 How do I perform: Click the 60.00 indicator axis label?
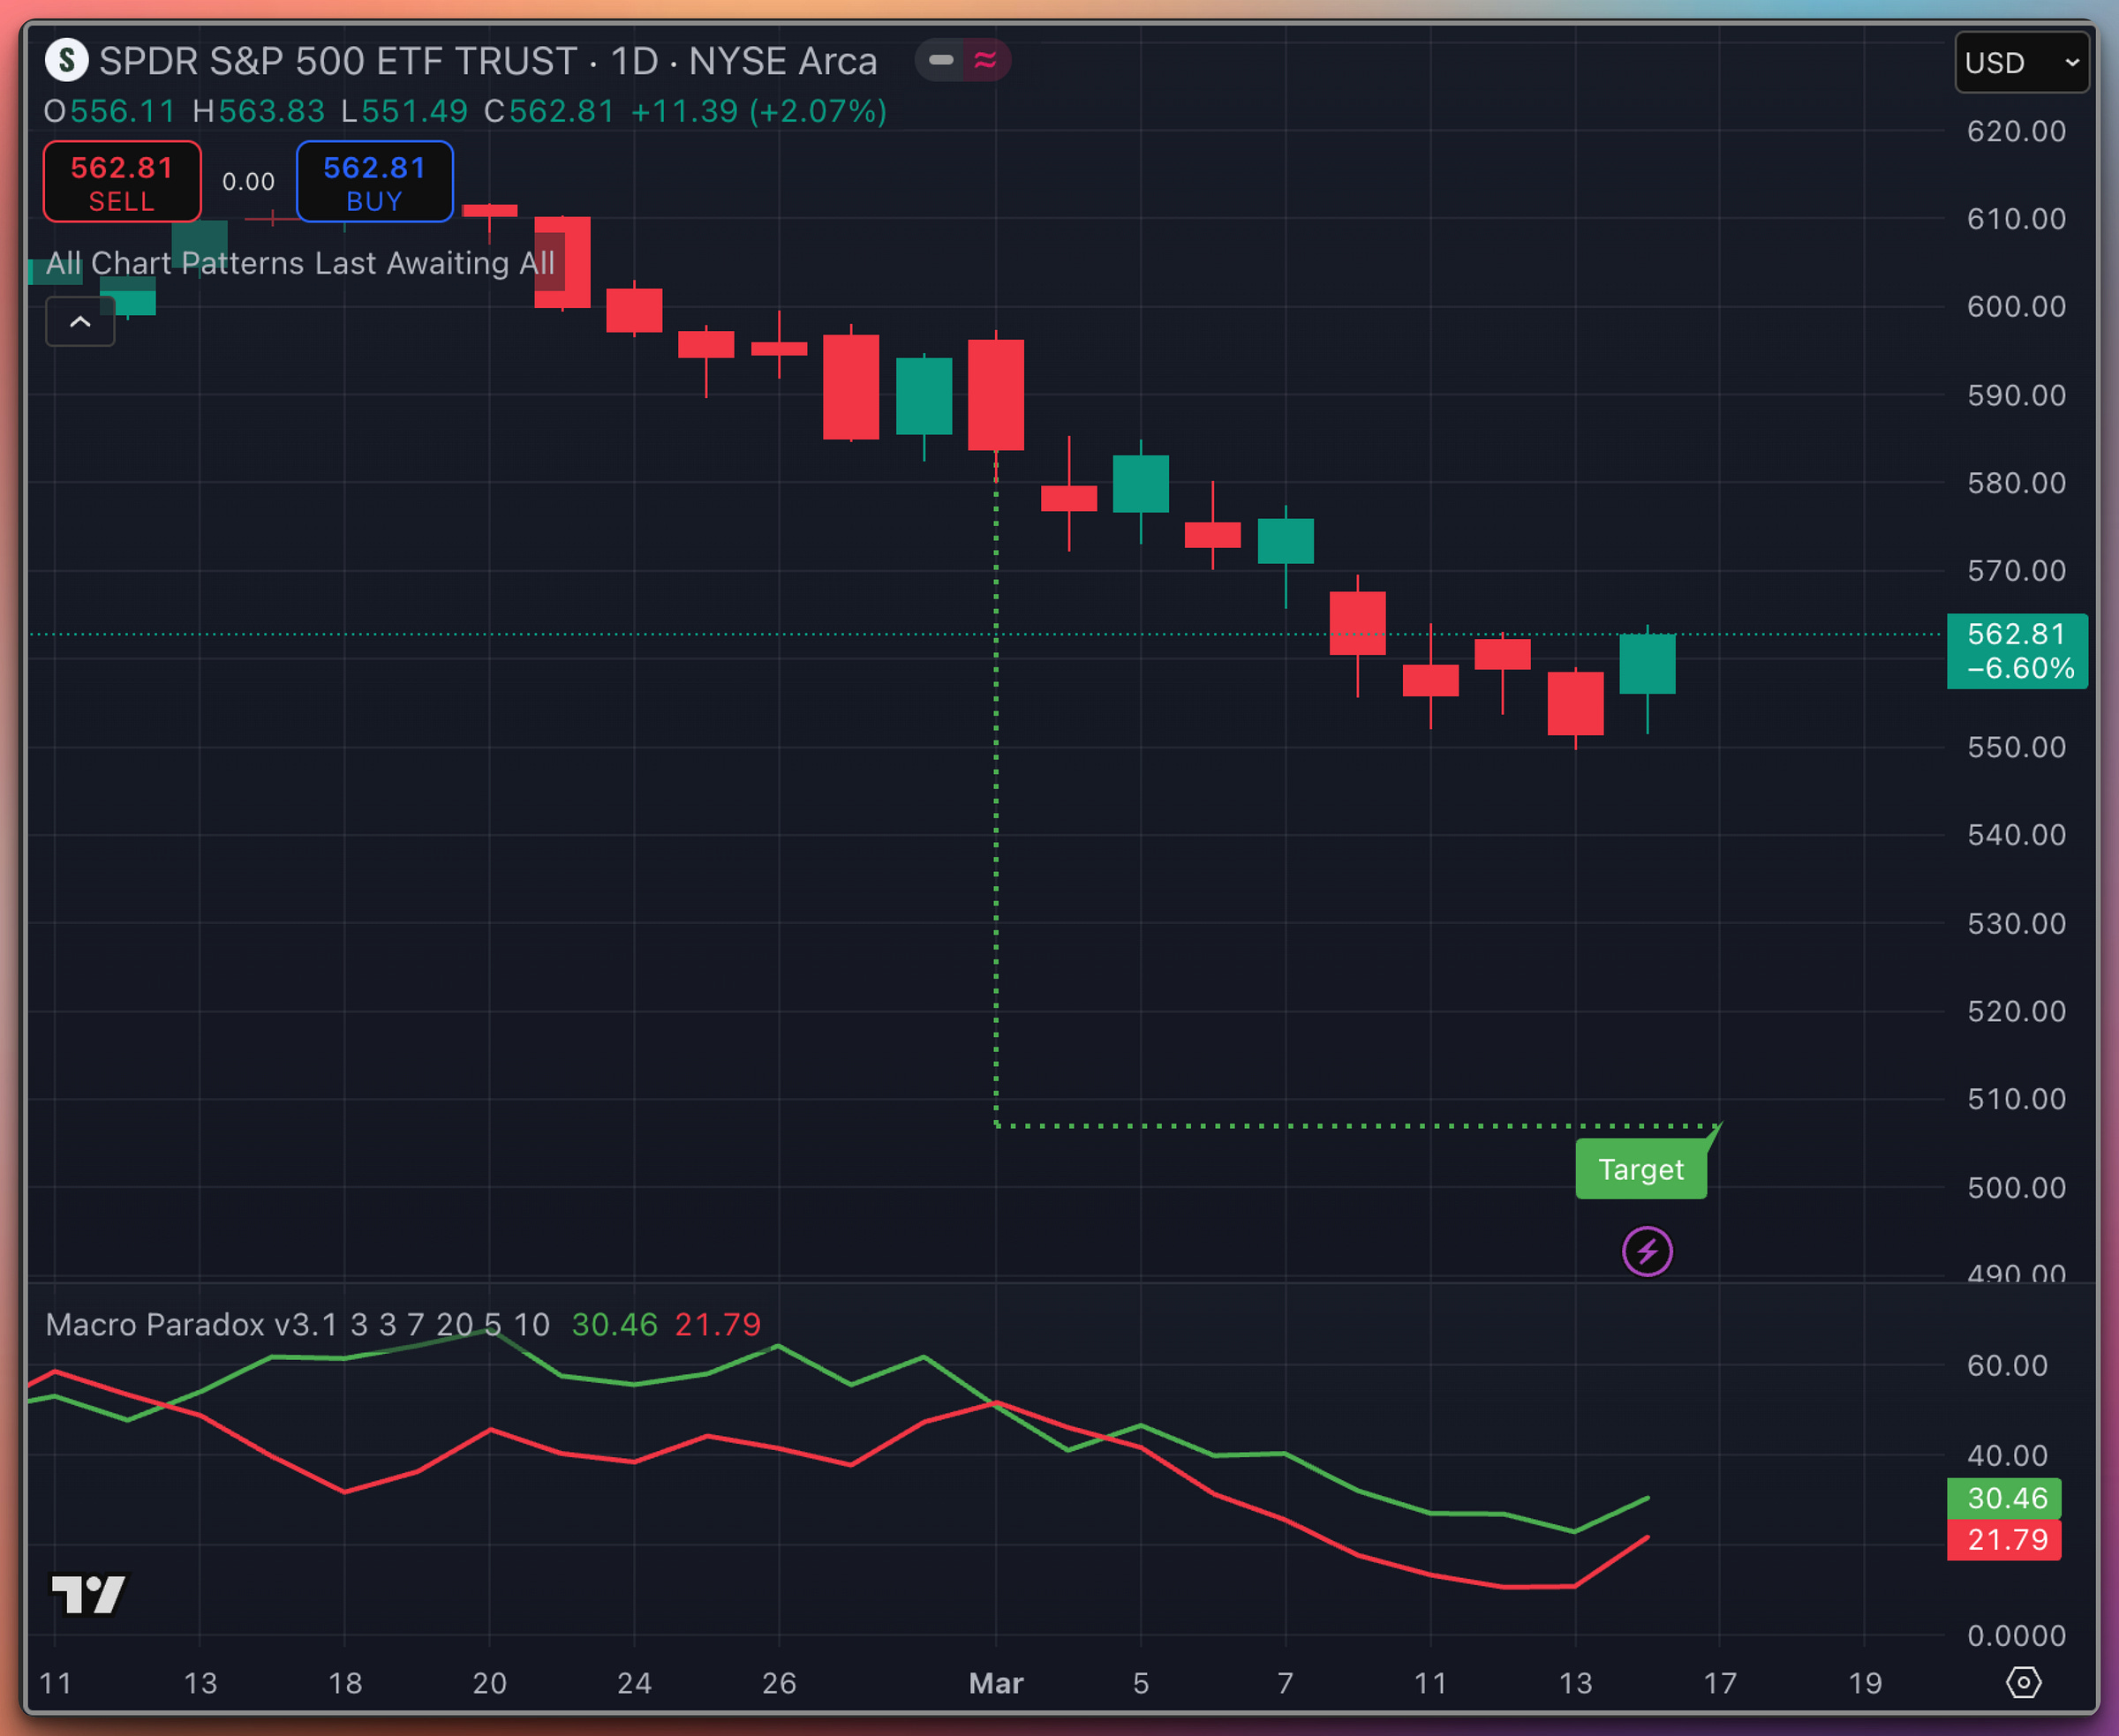coord(2007,1365)
